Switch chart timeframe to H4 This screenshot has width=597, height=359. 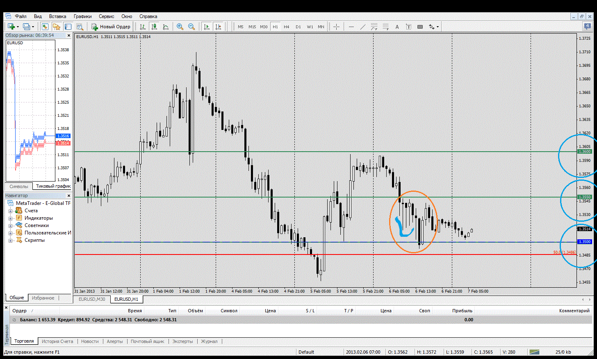click(286, 27)
